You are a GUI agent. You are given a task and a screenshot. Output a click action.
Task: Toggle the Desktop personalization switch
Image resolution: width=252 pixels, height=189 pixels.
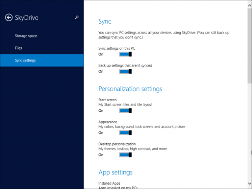pos(125,155)
